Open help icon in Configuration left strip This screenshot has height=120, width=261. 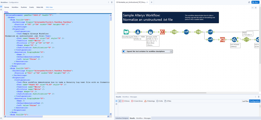coord(1,10)
